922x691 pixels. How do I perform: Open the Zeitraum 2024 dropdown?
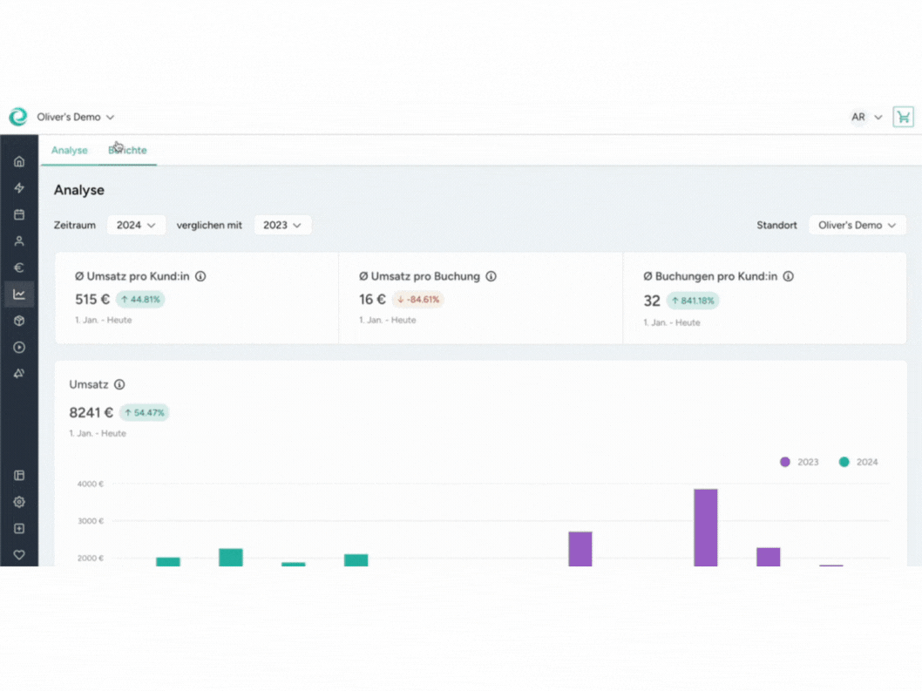click(x=136, y=225)
